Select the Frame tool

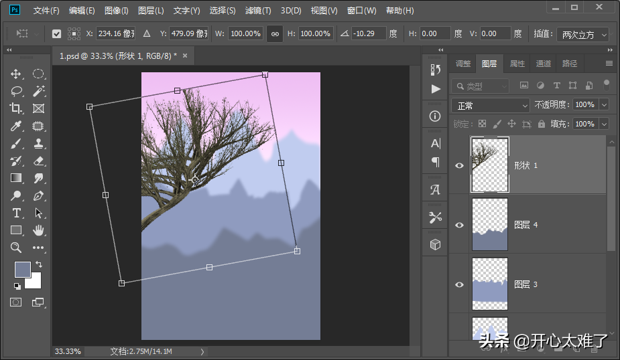[38, 108]
